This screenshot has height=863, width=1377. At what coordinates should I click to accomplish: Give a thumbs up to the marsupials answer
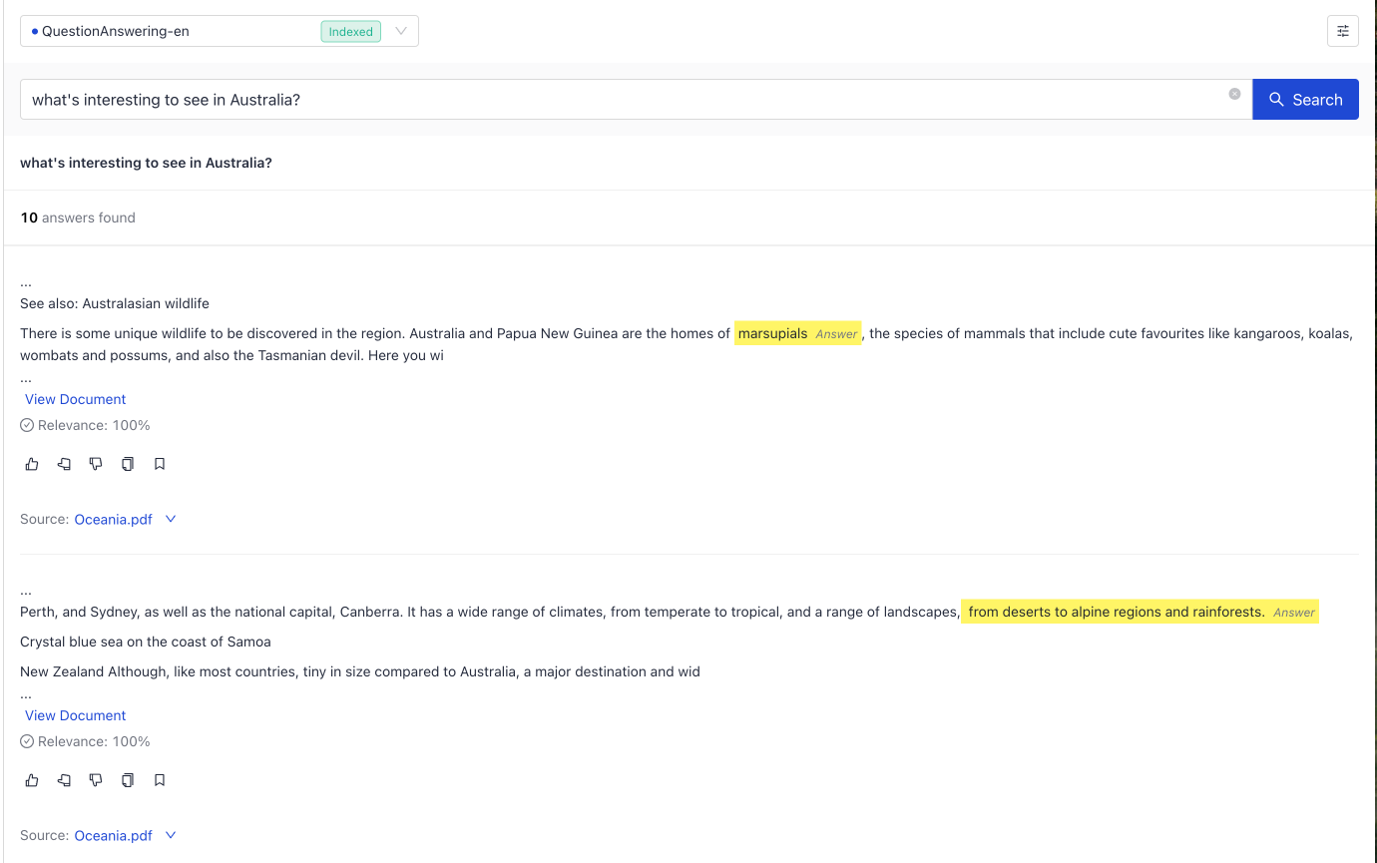pos(31,463)
